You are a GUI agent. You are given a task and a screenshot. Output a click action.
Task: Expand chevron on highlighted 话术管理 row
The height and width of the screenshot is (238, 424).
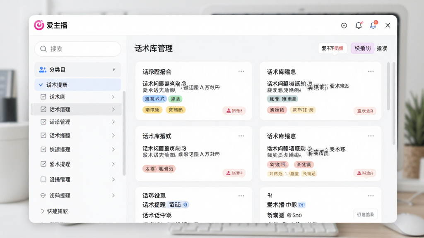(113, 109)
